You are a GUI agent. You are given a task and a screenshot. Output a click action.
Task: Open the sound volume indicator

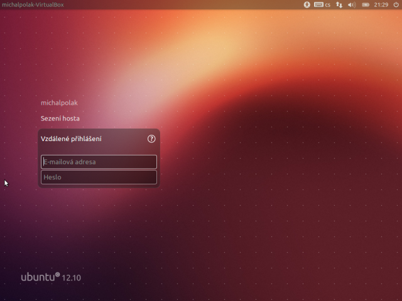tap(352, 4)
